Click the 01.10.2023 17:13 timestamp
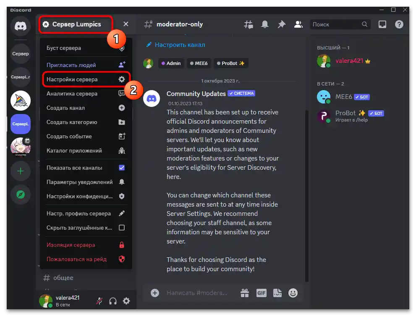 (185, 103)
